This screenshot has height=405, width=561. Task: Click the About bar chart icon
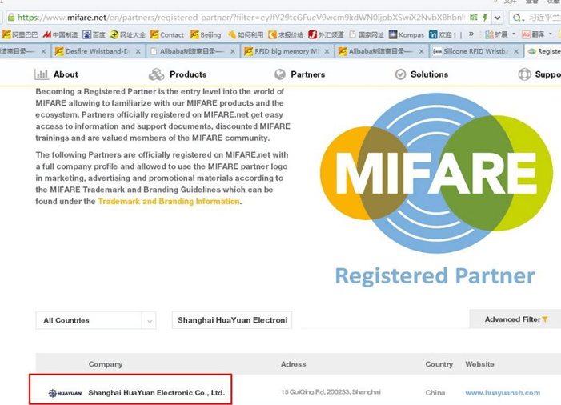(x=42, y=74)
